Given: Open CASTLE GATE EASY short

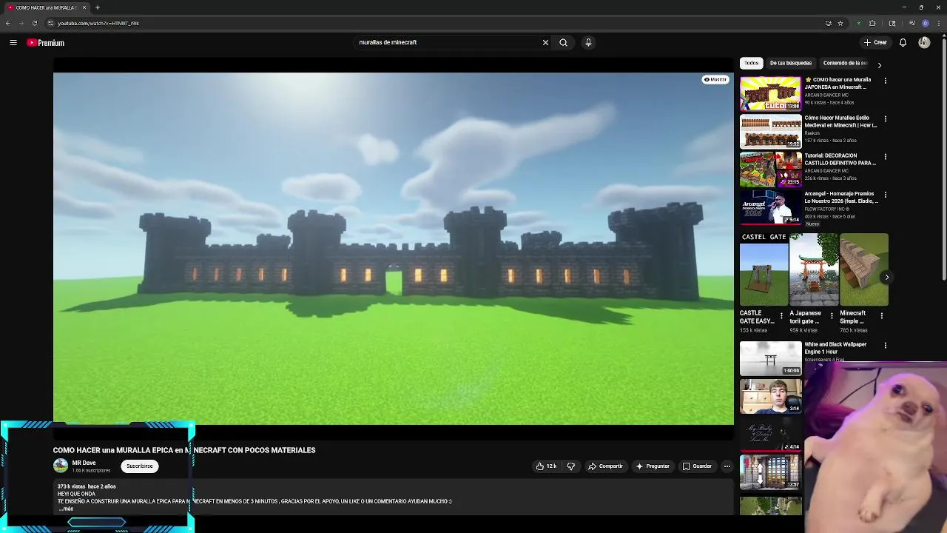Looking at the screenshot, I should 764,270.
